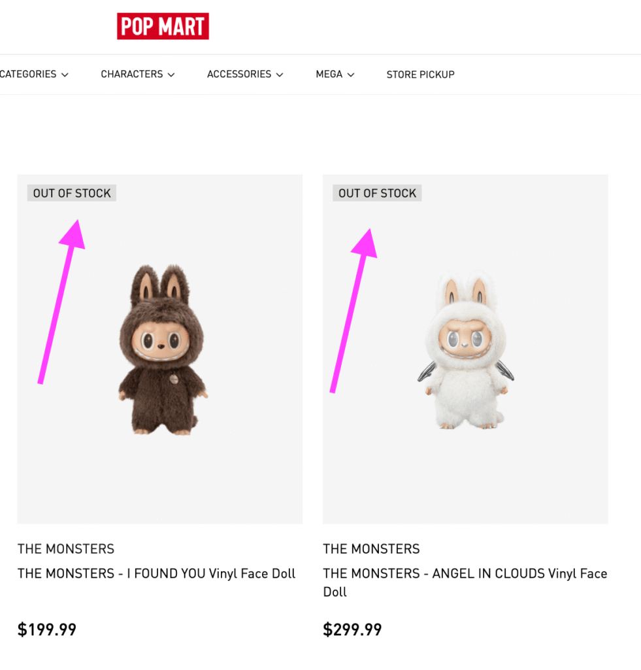Click THE MONSTERS brand above ANGEL IN CLOUDS
641x670 pixels.
click(371, 549)
